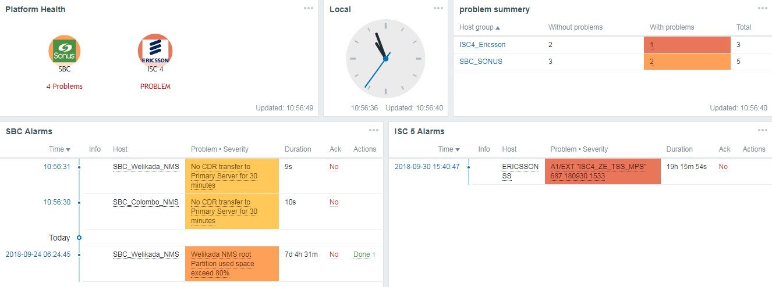Click the Sonus SBC platform icon
Screen dimensions: 772x287
64,49
